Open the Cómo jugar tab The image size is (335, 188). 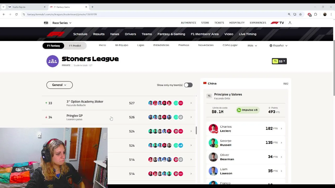230,45
